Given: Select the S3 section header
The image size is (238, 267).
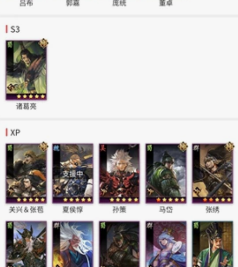Looking at the screenshot, I should 15,29.
